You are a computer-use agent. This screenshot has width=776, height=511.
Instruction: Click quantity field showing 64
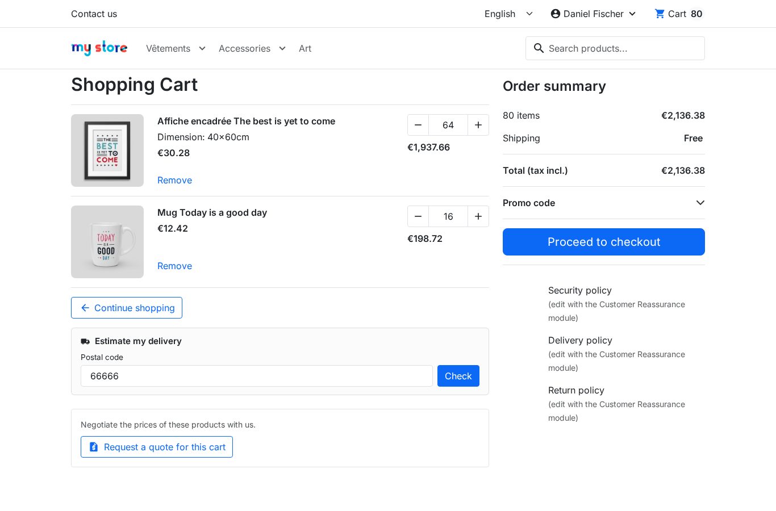coord(448,125)
